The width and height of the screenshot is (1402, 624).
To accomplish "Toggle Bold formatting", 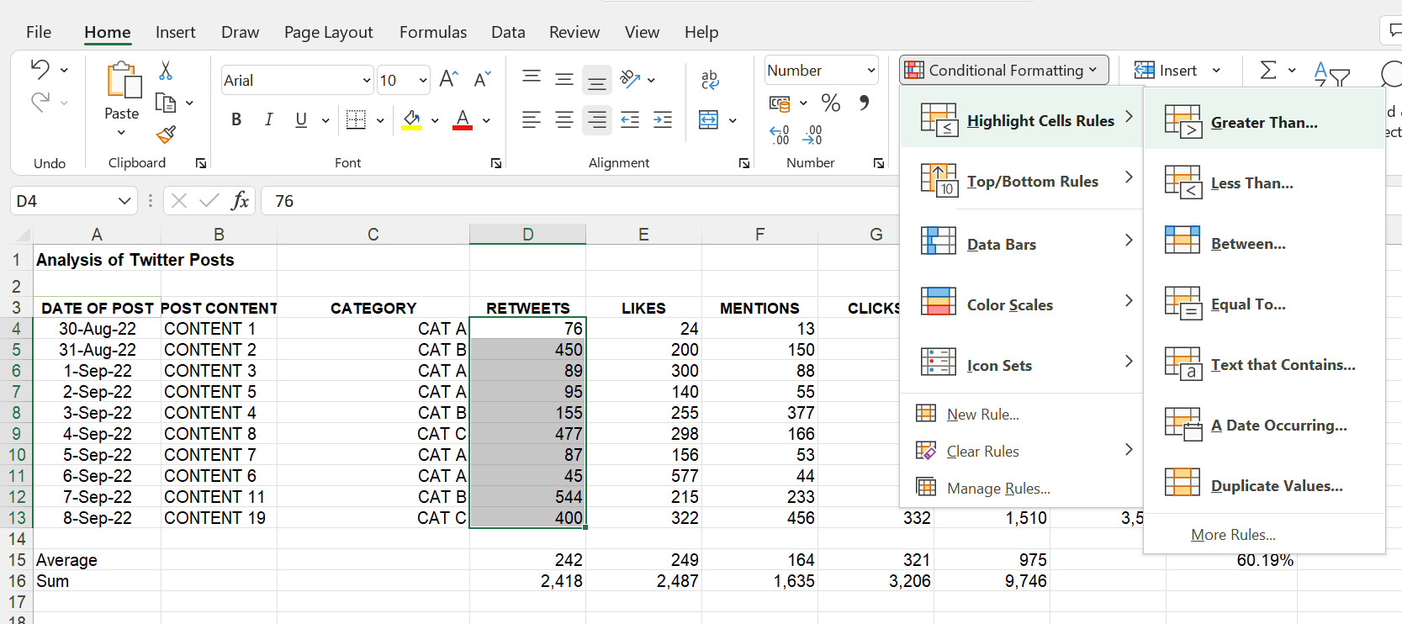I will click(236, 119).
